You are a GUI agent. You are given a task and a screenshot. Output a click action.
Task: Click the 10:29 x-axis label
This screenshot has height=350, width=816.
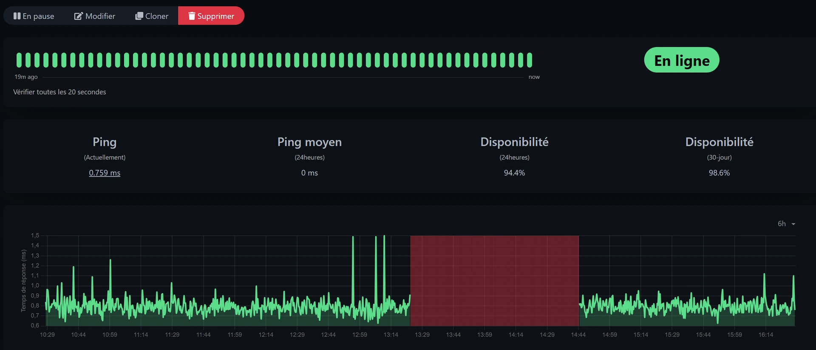pos(47,335)
